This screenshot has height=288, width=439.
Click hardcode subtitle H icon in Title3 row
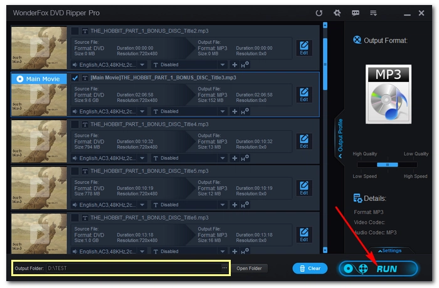[245, 111]
